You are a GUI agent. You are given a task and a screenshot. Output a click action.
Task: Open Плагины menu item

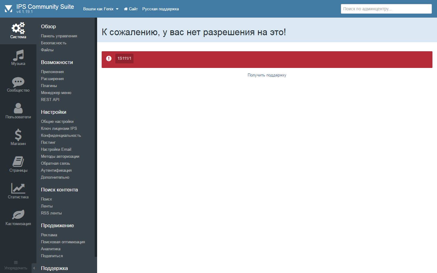point(49,86)
